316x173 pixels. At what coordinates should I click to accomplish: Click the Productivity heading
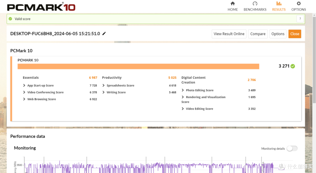[x=112, y=78]
